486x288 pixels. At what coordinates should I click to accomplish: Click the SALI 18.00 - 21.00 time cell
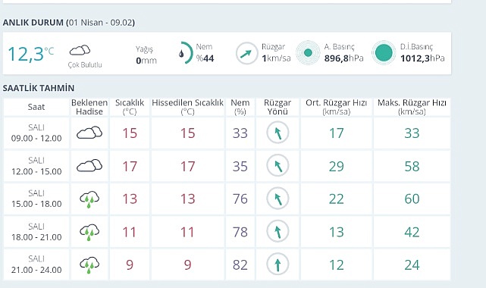pos(36,232)
